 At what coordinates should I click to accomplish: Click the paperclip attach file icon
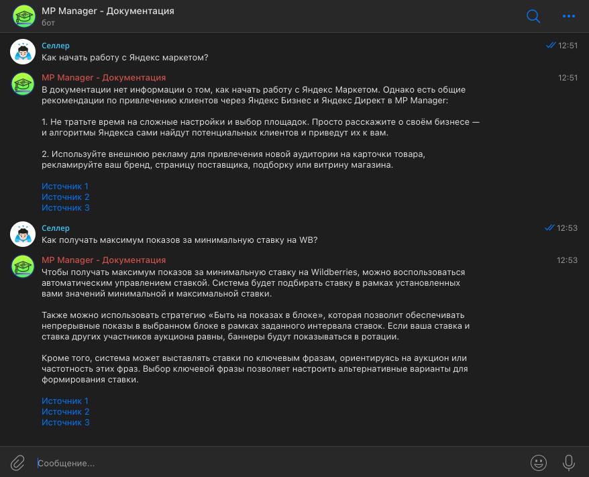(x=18, y=462)
